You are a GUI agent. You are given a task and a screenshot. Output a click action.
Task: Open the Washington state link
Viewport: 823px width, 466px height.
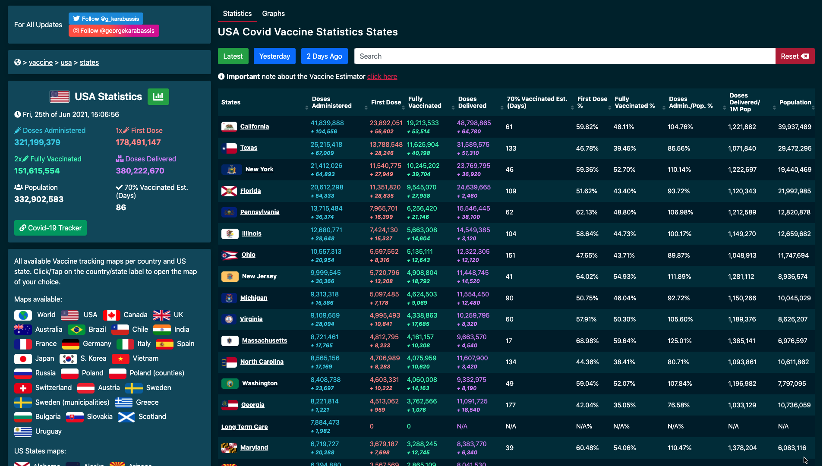[260, 383]
